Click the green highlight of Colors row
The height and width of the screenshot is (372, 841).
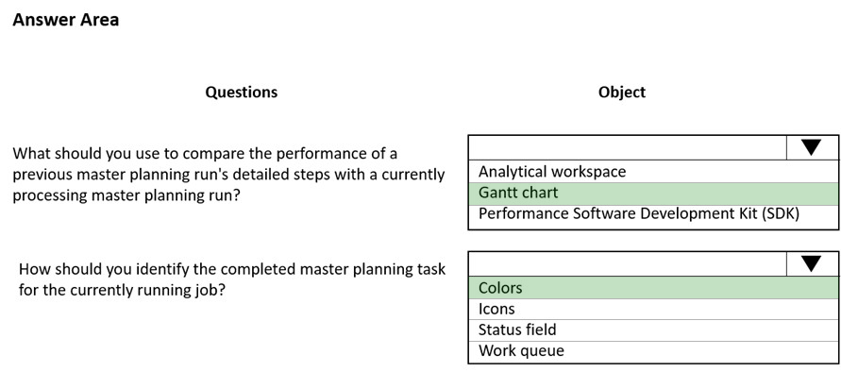click(653, 288)
